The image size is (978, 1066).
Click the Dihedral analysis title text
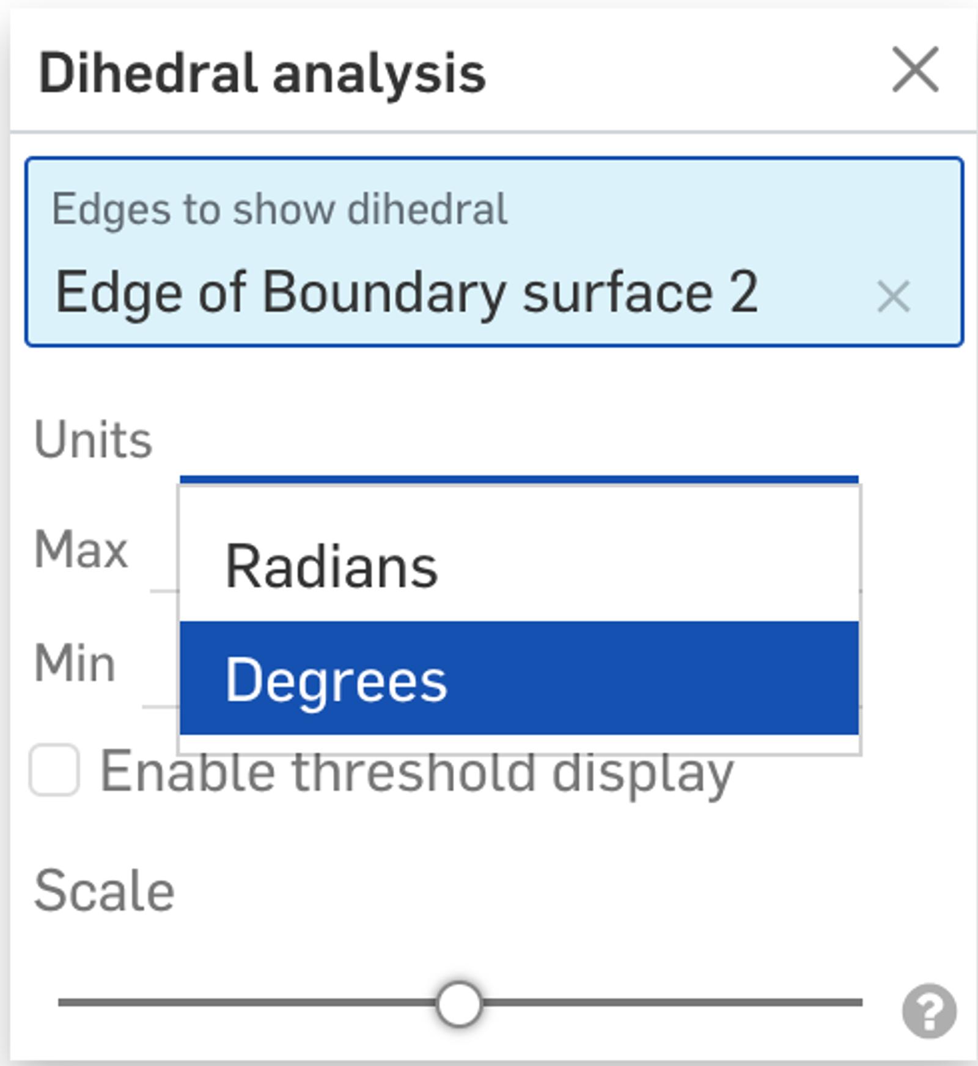pyautogui.click(x=262, y=73)
